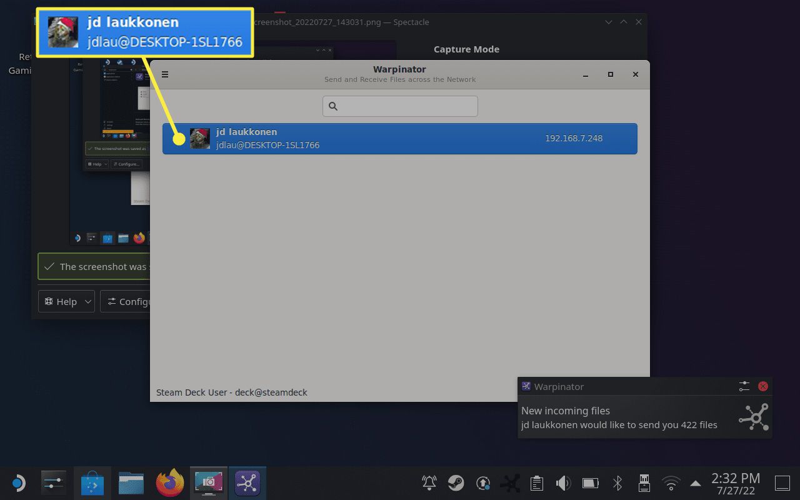Open the Bluetooth tray icon
Viewport: 800px width, 500px height.
(617, 482)
